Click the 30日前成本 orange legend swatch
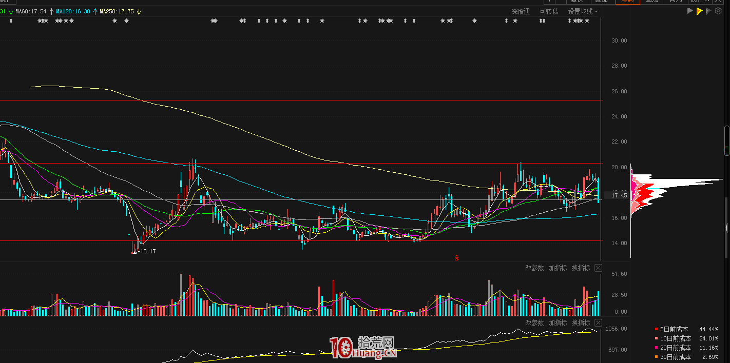The image size is (730, 363). (657, 357)
